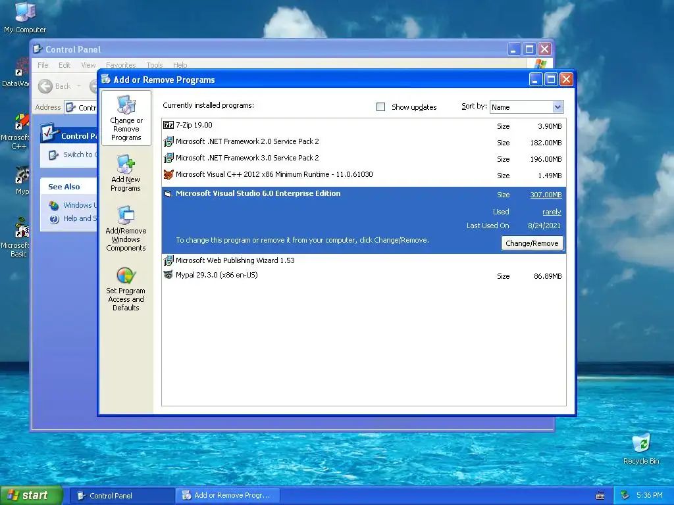This screenshot has height=505, width=674.
Task: Click the 7-Zip 19.00 program icon
Action: pos(168,125)
